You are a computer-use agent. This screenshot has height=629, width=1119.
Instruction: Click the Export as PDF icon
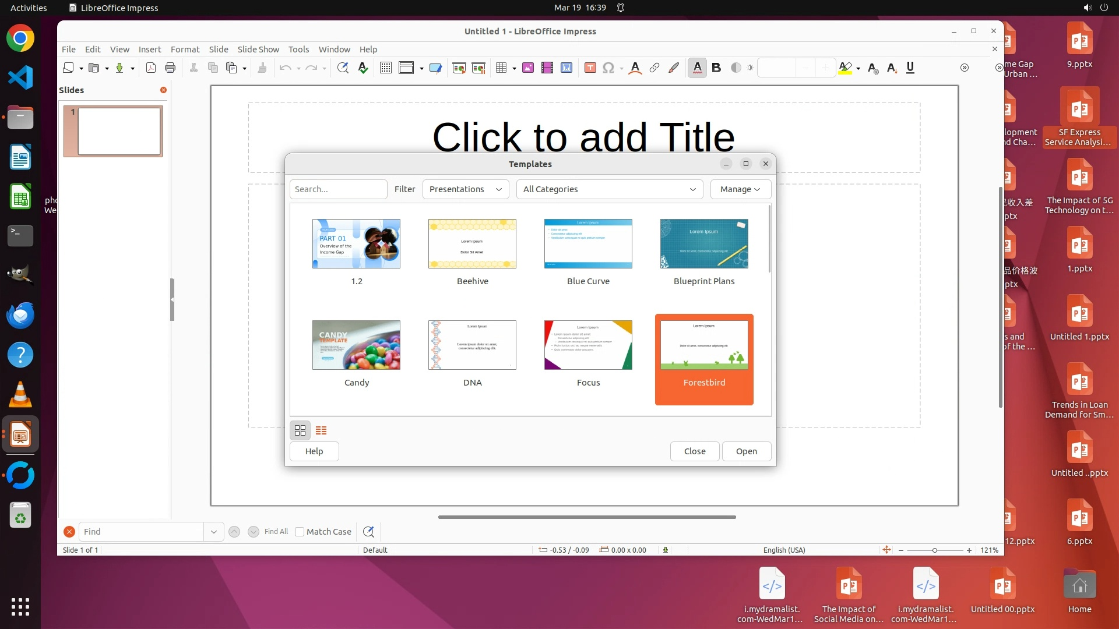[x=151, y=68]
